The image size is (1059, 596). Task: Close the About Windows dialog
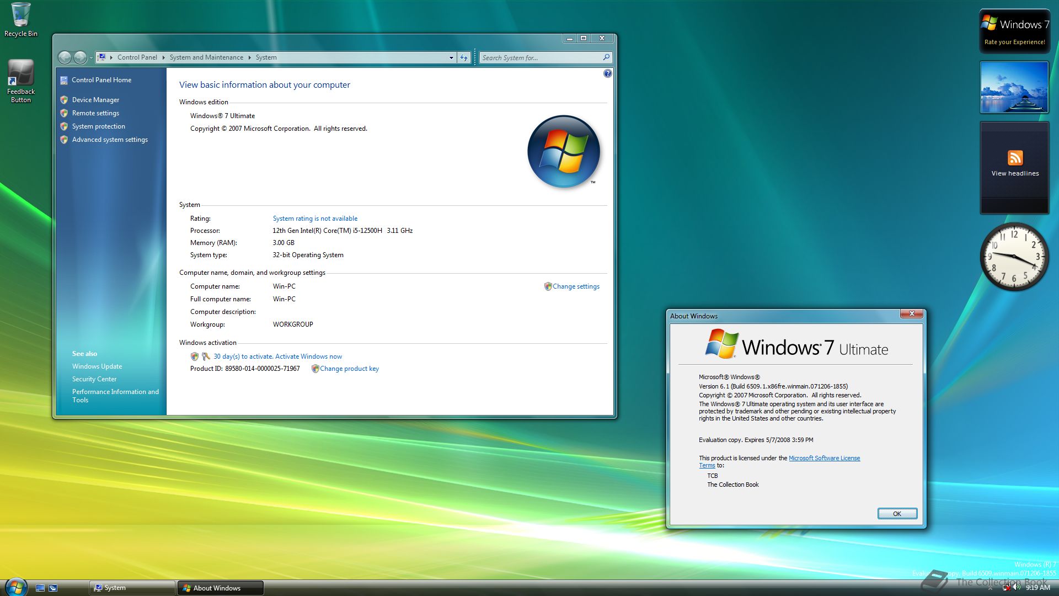point(912,314)
